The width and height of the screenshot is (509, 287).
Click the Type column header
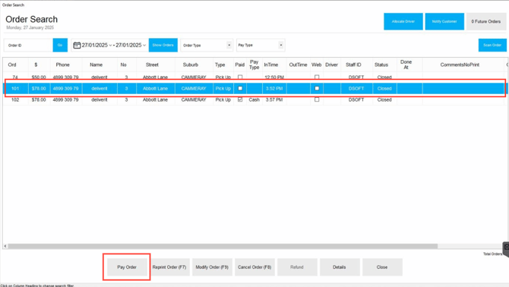coord(220,65)
